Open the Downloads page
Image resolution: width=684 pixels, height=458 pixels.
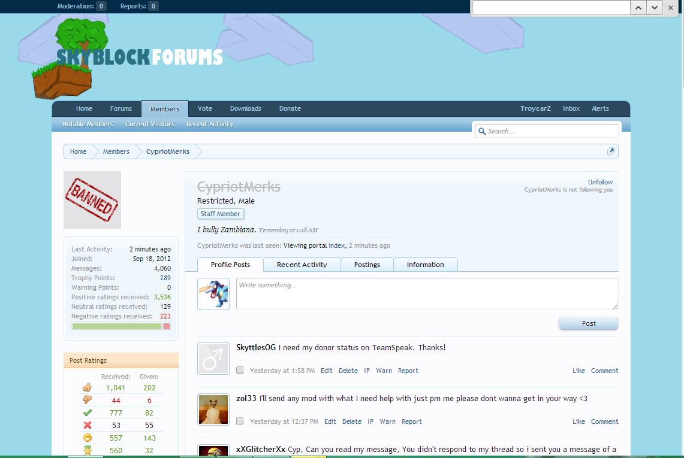point(246,108)
